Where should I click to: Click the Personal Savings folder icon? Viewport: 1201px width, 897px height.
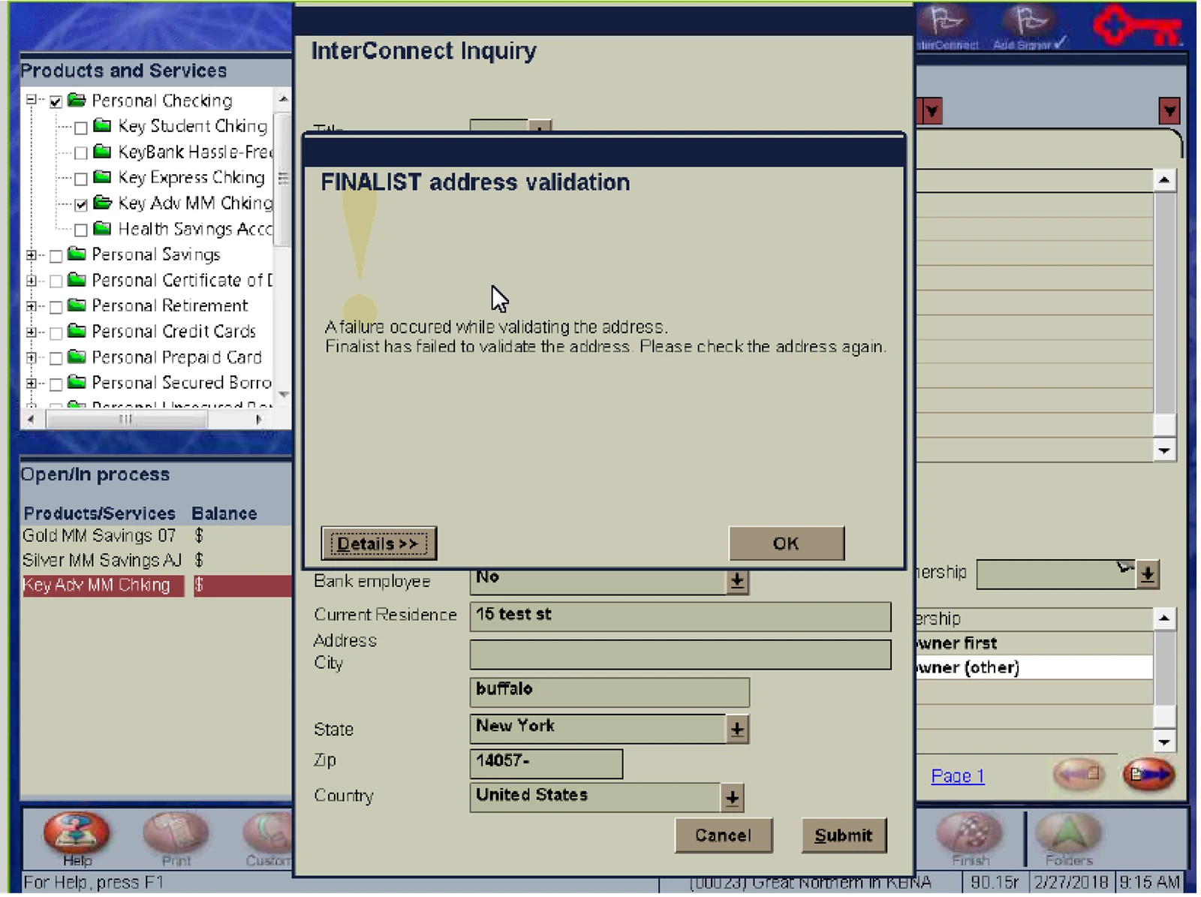77,254
